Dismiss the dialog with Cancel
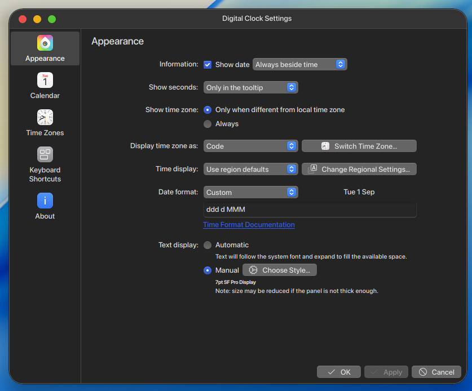The height and width of the screenshot is (391, 472). [436, 372]
